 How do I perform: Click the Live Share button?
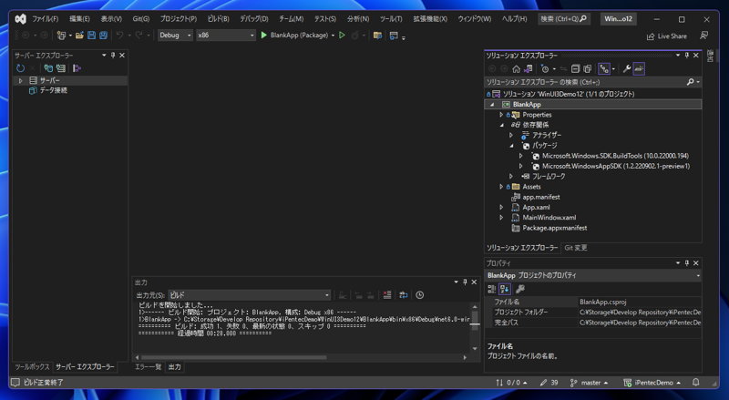pos(667,36)
